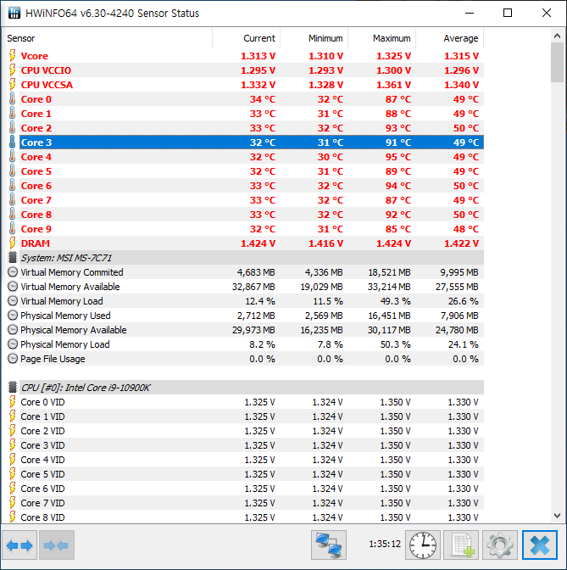Click the elapsed time 1:35:12 readout
This screenshot has height=570, width=567.
385,544
